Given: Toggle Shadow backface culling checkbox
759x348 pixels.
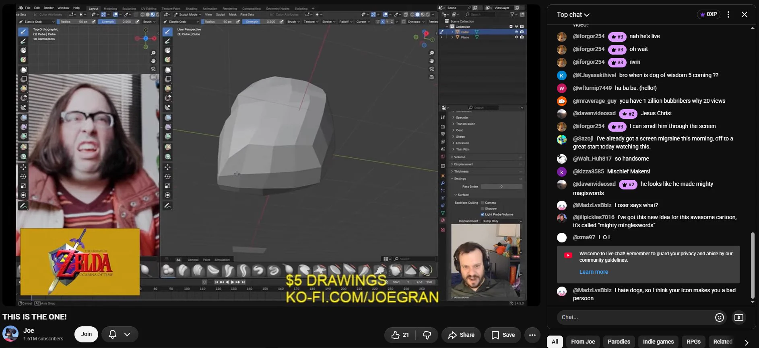Looking at the screenshot, I should tap(483, 209).
